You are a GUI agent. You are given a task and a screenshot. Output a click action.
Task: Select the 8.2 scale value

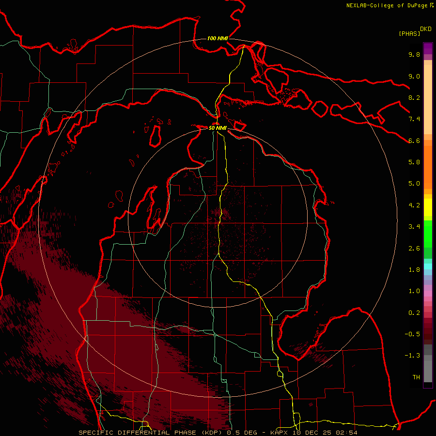pyautogui.click(x=414, y=97)
